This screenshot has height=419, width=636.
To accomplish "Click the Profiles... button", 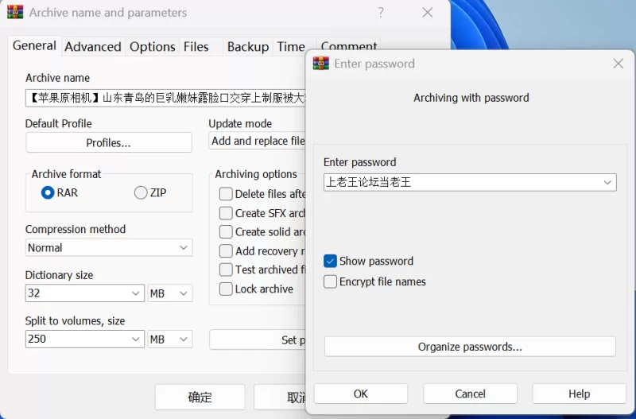I will coord(109,143).
